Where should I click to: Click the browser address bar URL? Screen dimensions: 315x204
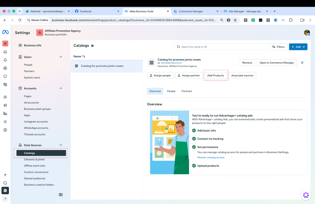click(x=134, y=20)
